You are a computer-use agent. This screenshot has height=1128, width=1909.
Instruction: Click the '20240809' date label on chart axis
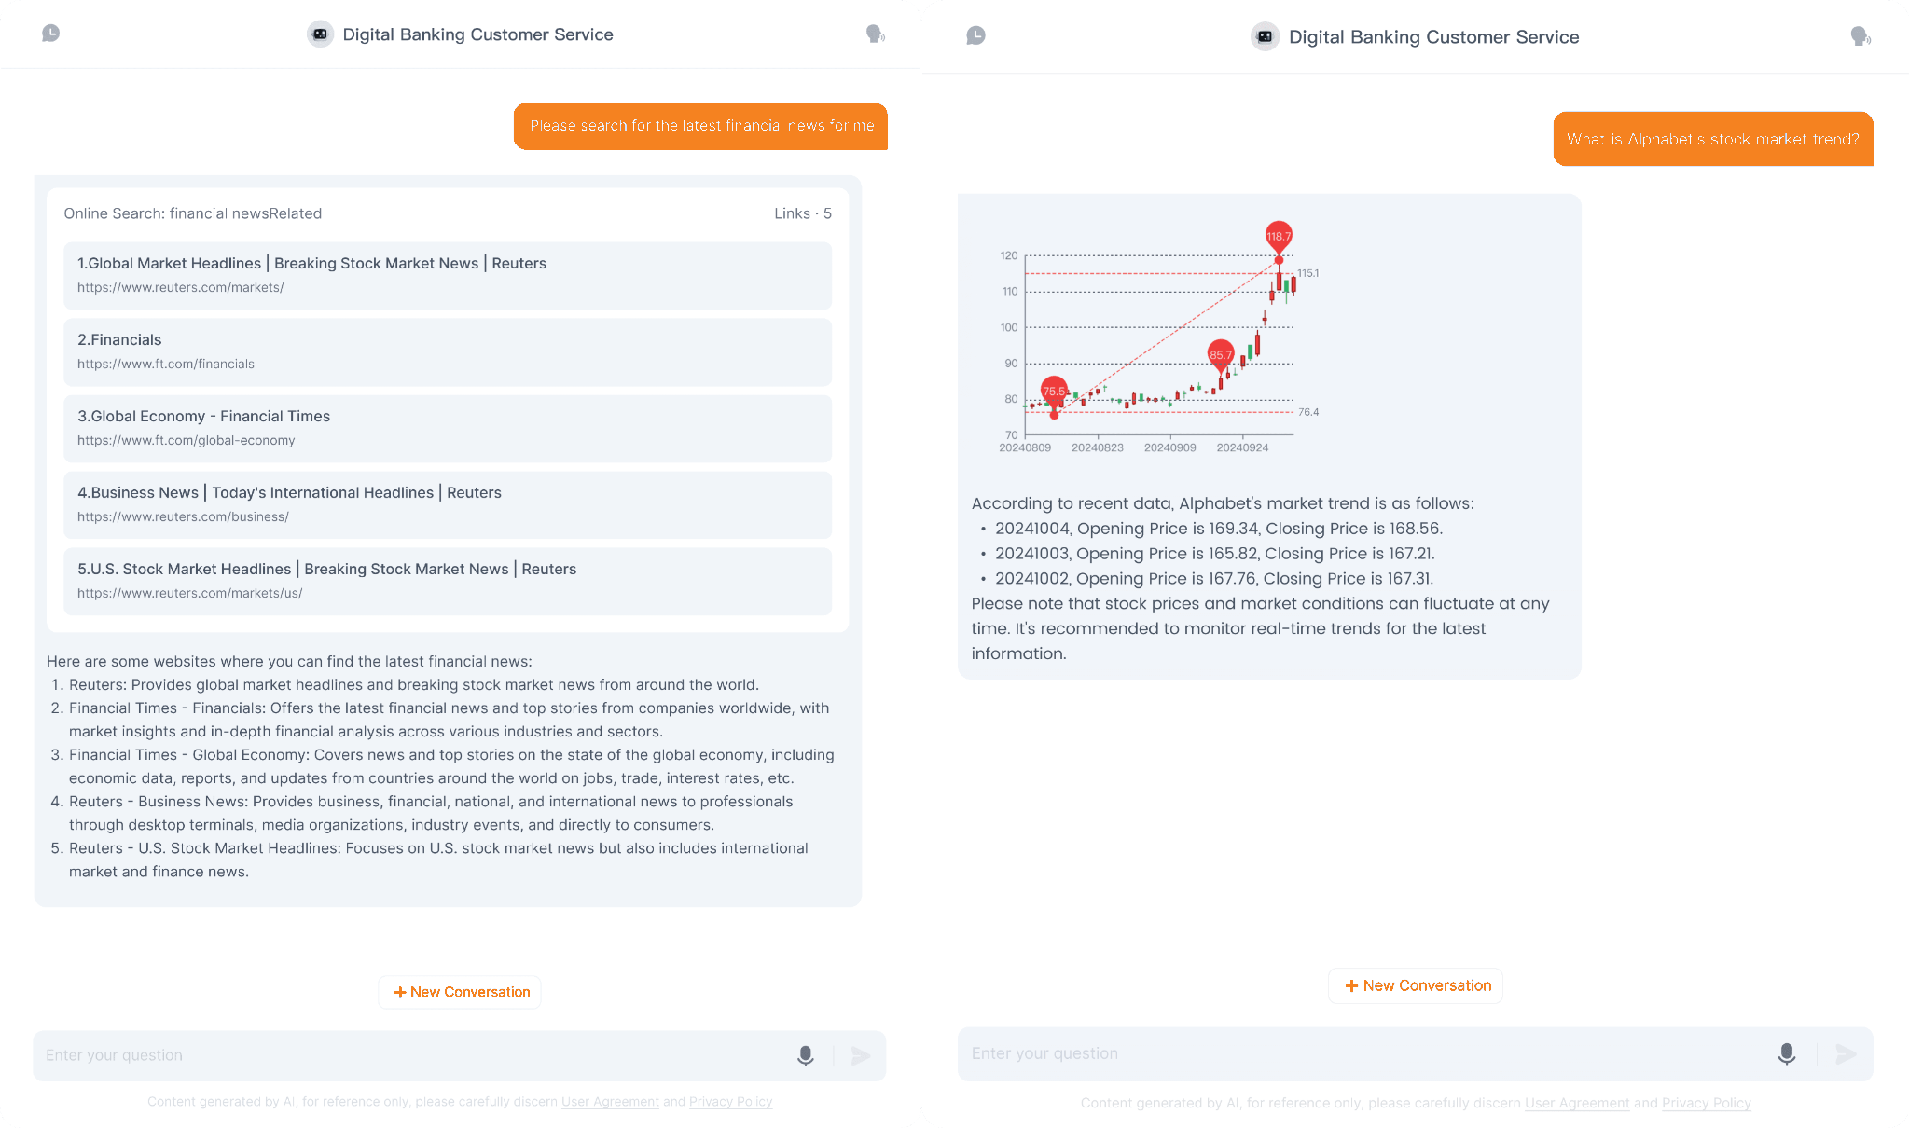click(1025, 447)
